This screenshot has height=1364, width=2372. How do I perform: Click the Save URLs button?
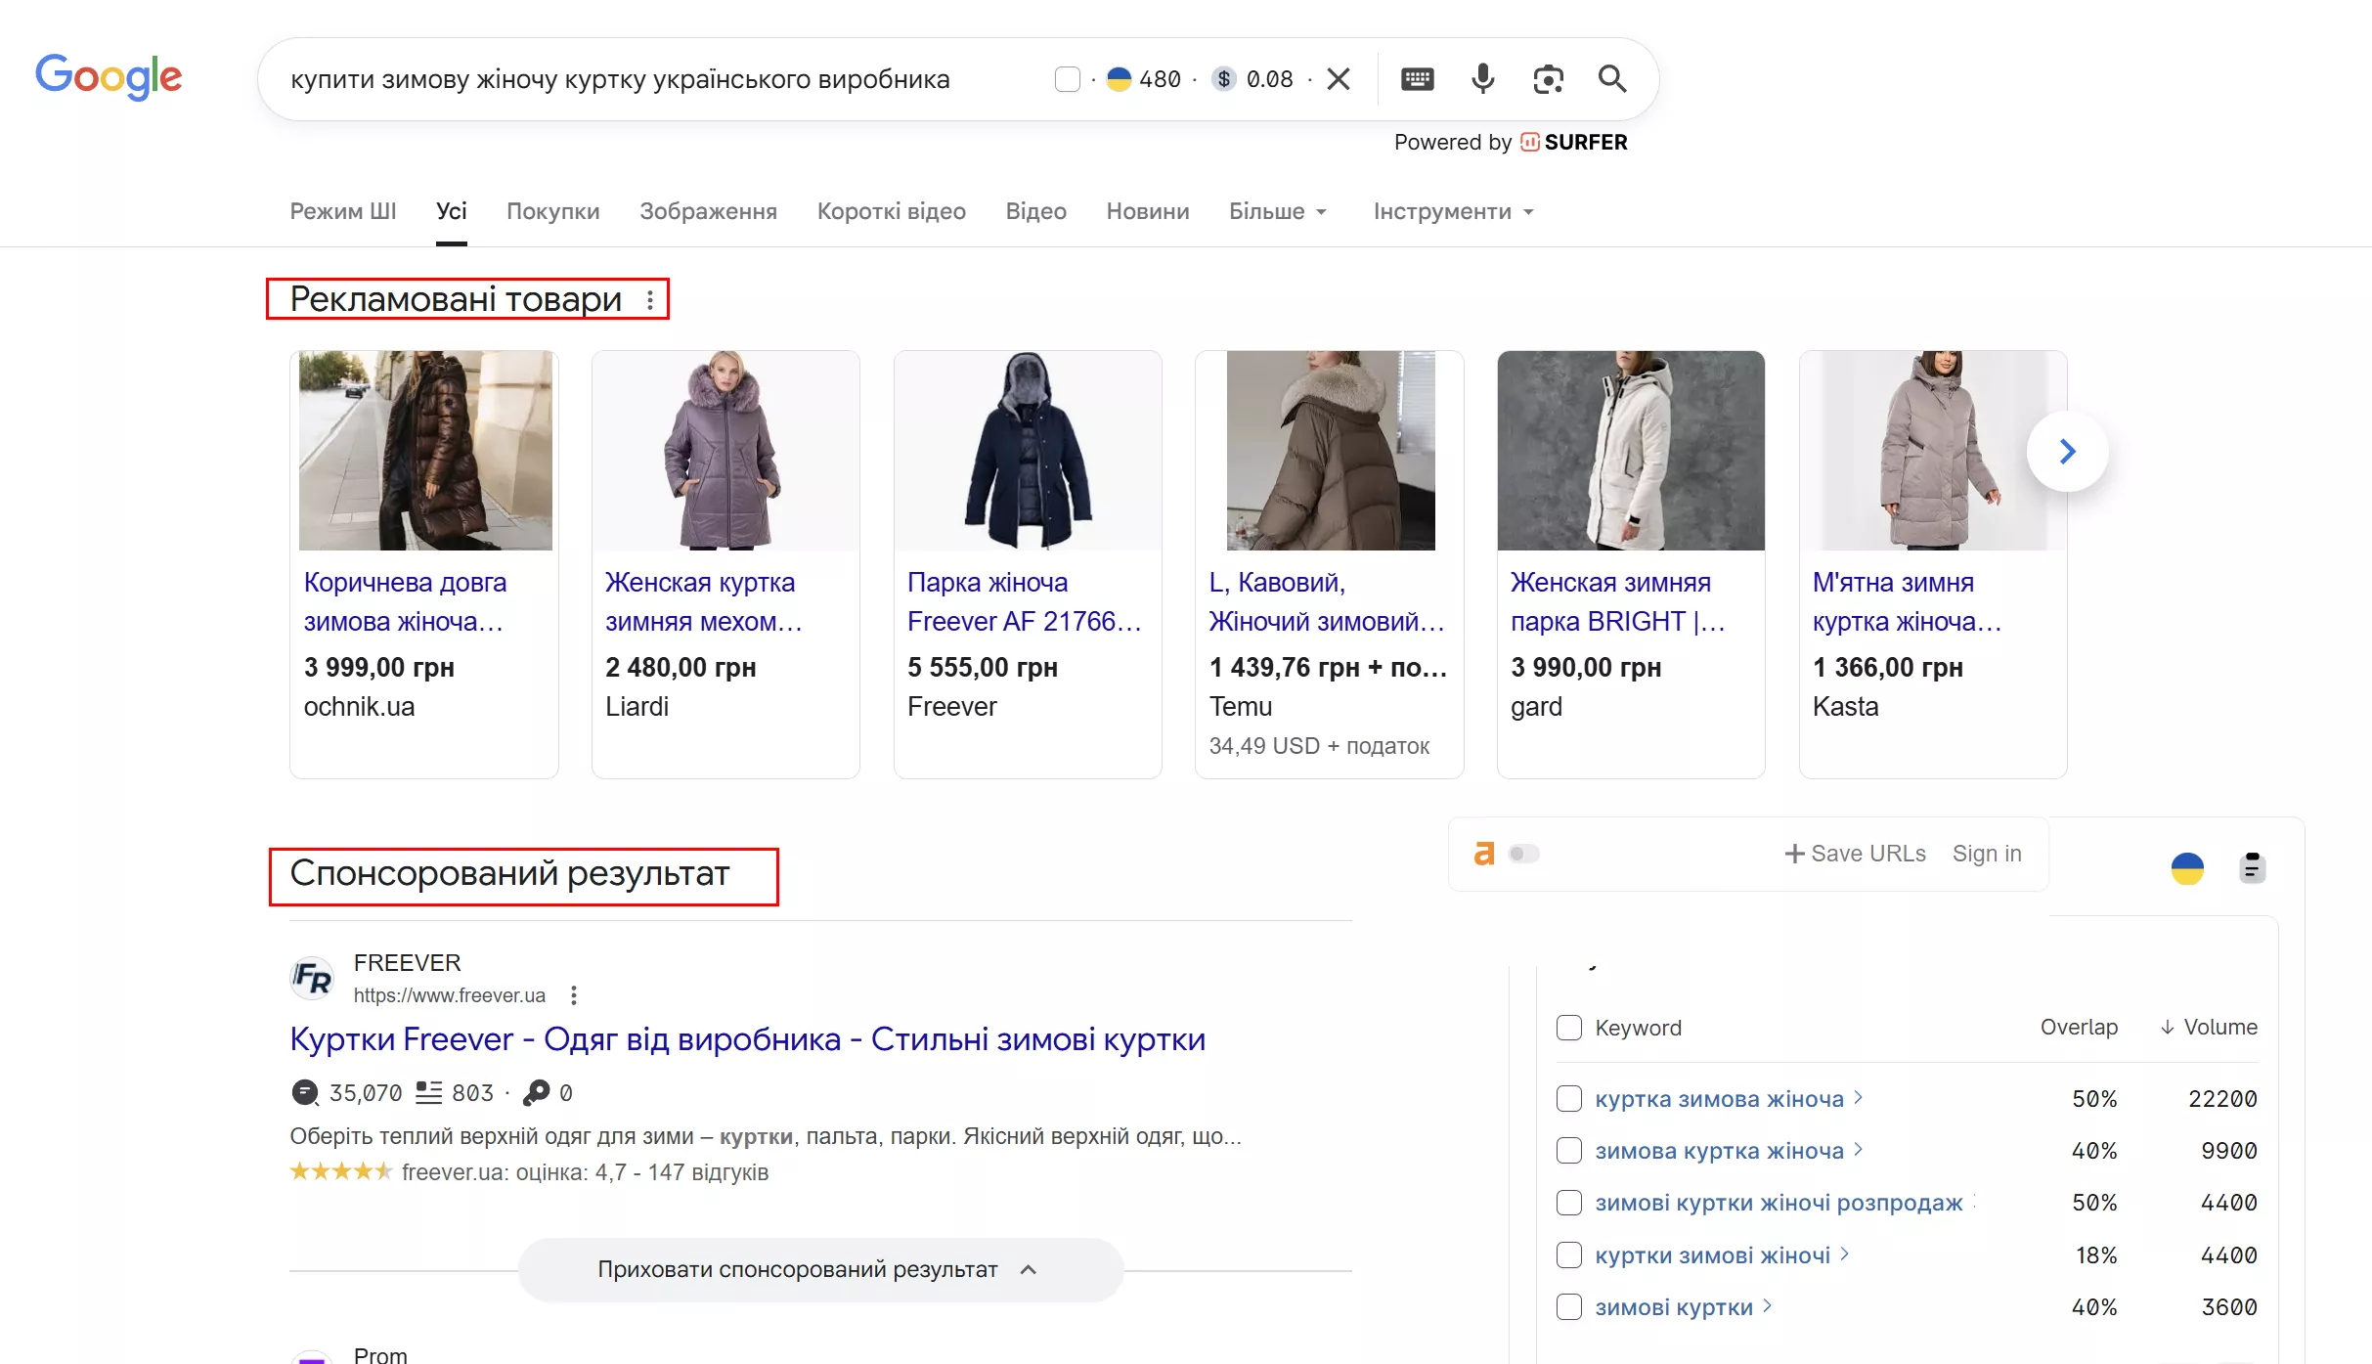1855,854
